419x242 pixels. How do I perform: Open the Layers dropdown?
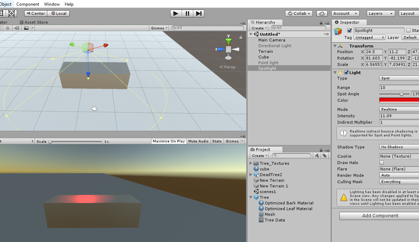tap(381, 13)
